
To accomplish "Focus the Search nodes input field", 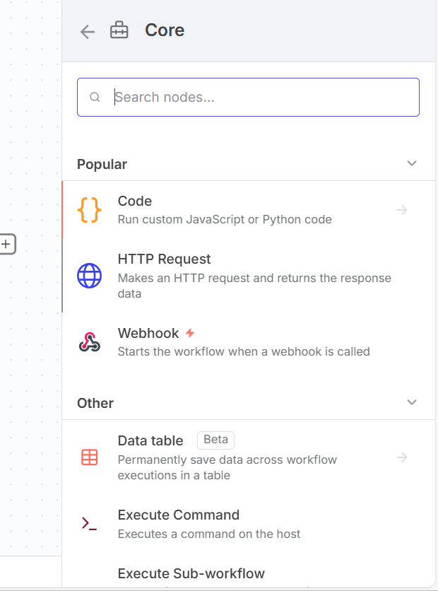I will (x=261, y=98).
